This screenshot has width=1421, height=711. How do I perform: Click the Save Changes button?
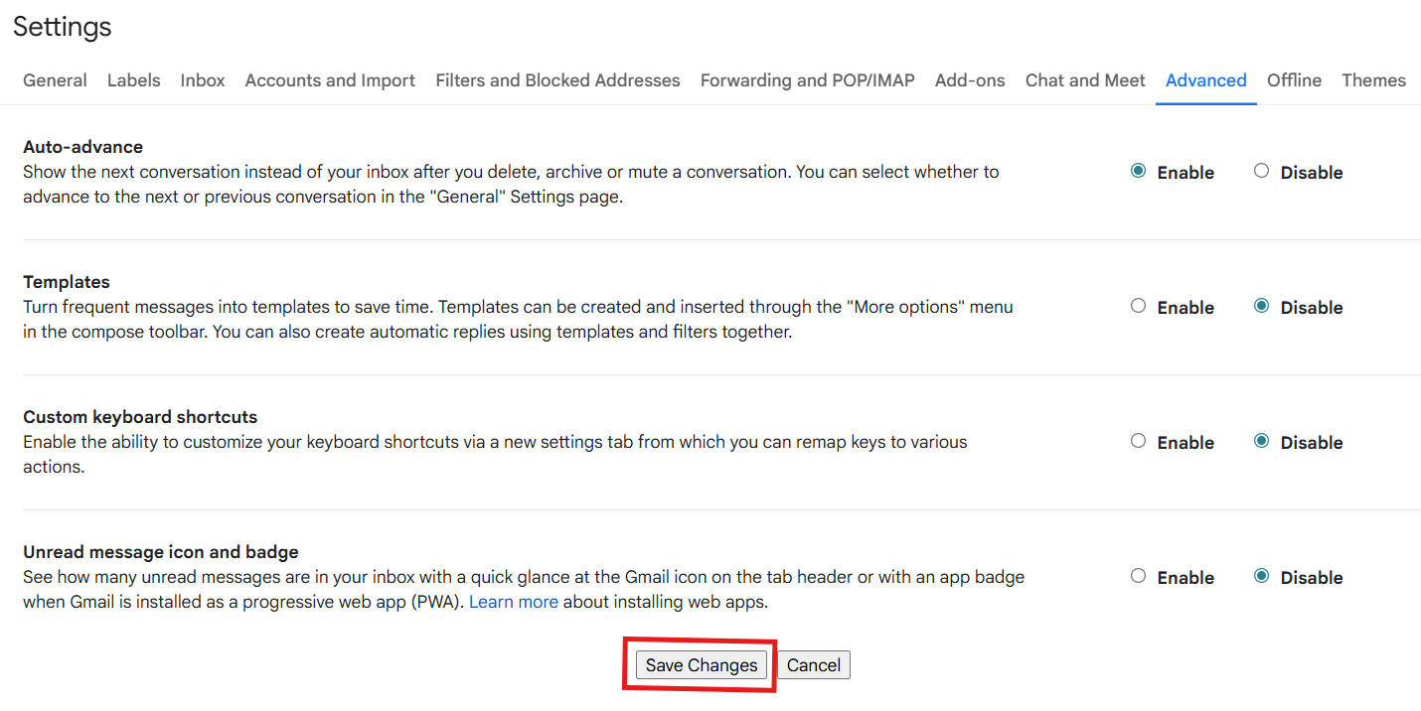tap(701, 665)
